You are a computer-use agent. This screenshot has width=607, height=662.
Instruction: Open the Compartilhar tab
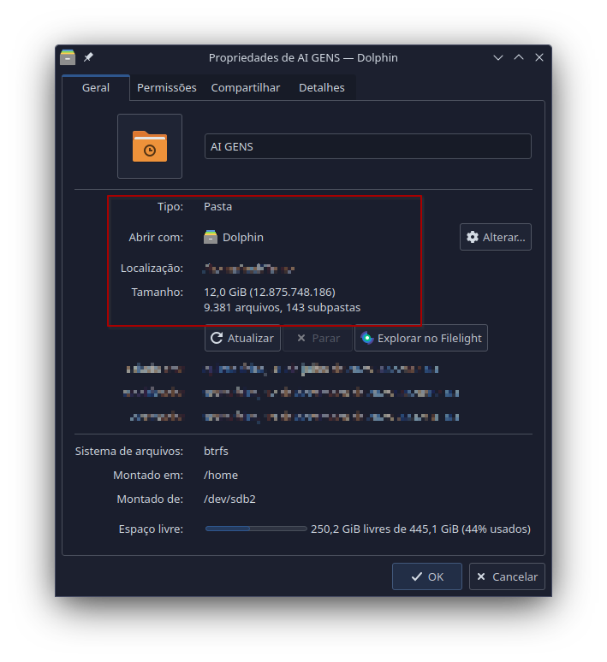pyautogui.click(x=246, y=88)
